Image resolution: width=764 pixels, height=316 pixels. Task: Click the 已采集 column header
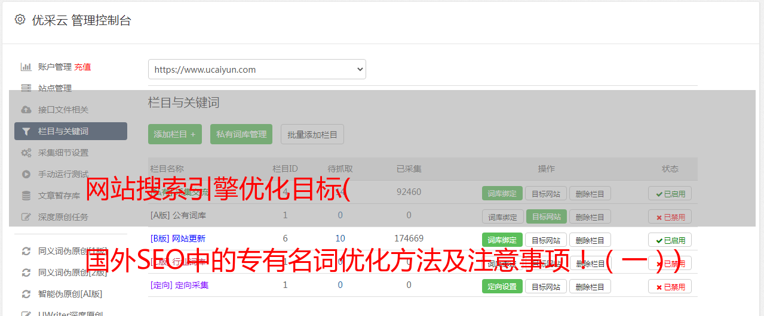coord(409,169)
